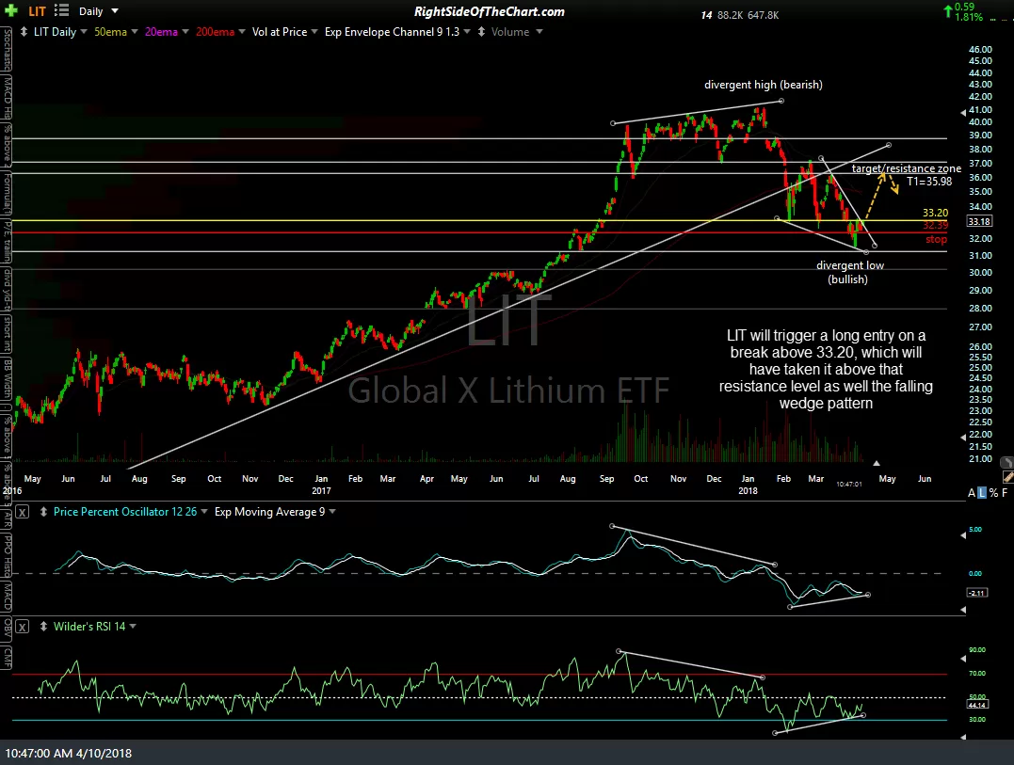The image size is (1014, 765).
Task: Click the red 'stop' level label
Action: click(x=937, y=239)
